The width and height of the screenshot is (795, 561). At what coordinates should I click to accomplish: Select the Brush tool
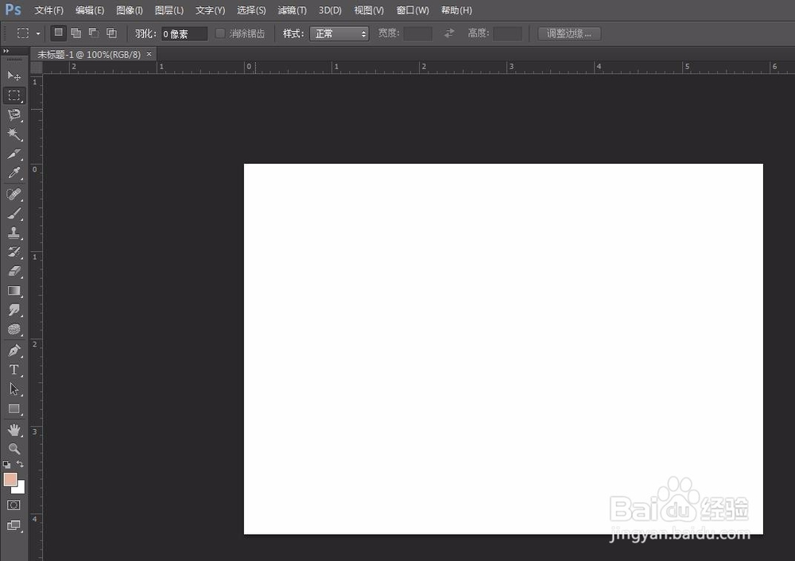point(14,213)
